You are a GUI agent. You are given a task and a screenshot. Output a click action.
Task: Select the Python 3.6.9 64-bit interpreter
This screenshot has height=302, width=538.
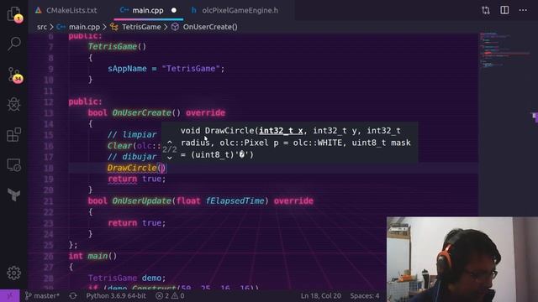tap(116, 295)
